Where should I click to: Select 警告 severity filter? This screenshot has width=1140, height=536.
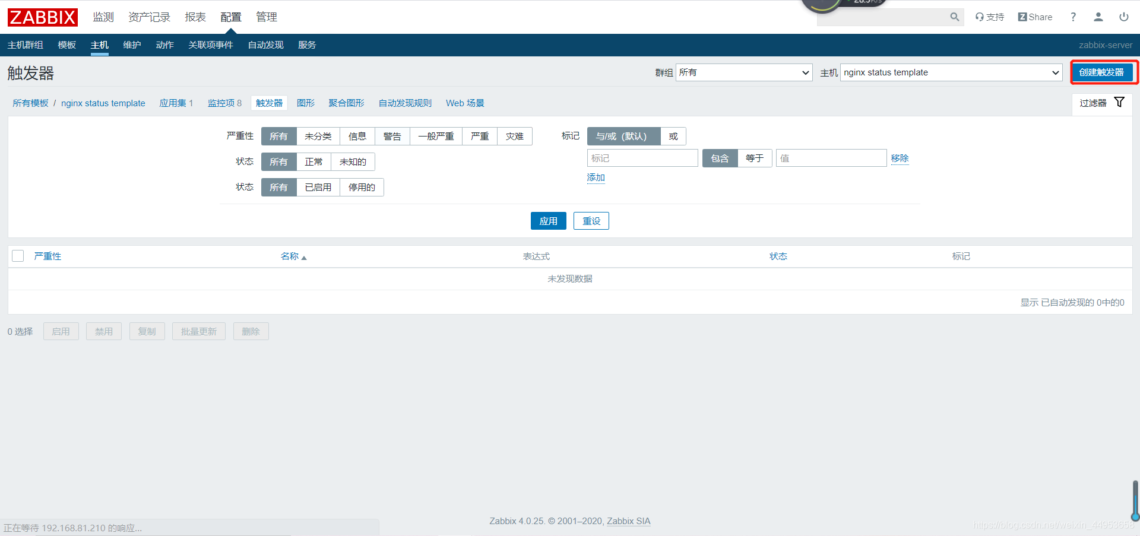tap(392, 137)
